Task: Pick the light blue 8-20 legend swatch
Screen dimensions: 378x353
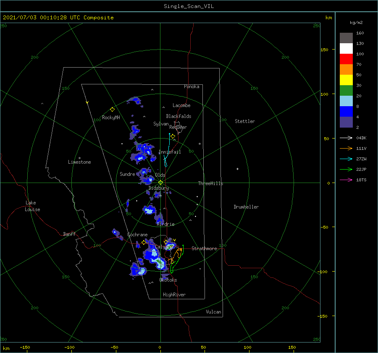Action: click(x=346, y=101)
